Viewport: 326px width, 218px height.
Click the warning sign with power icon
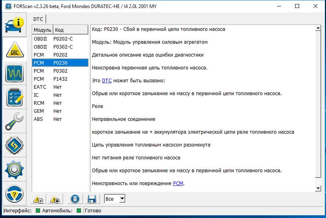pyautogui.click(x=55, y=199)
